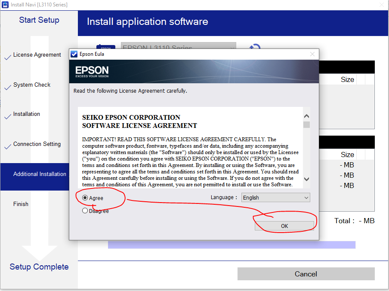Click the license text scroll-up arrow
389x291 pixels.
(x=307, y=116)
